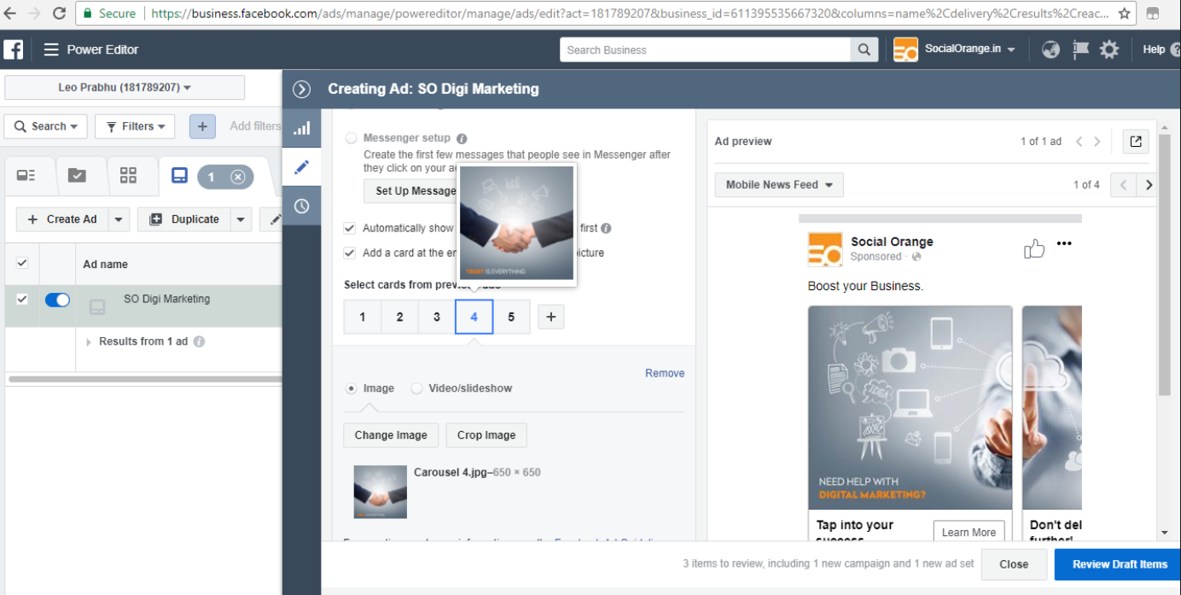Expand Results from 1 ad
The image size is (1181, 595).
point(89,341)
